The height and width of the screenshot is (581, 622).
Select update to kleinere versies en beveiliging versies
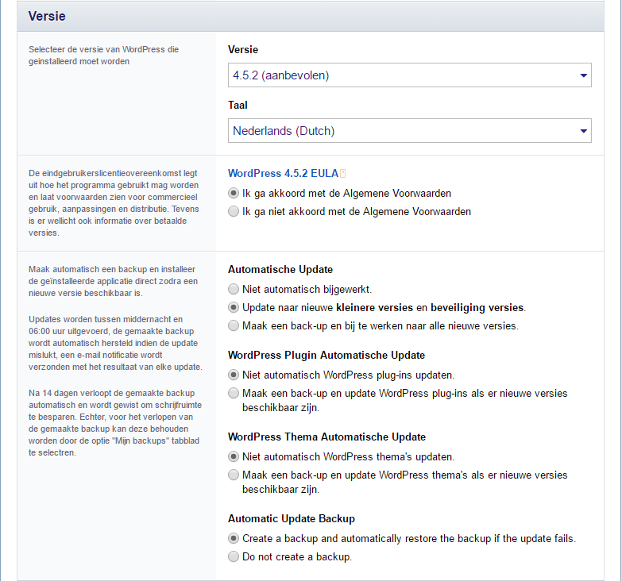pos(234,307)
